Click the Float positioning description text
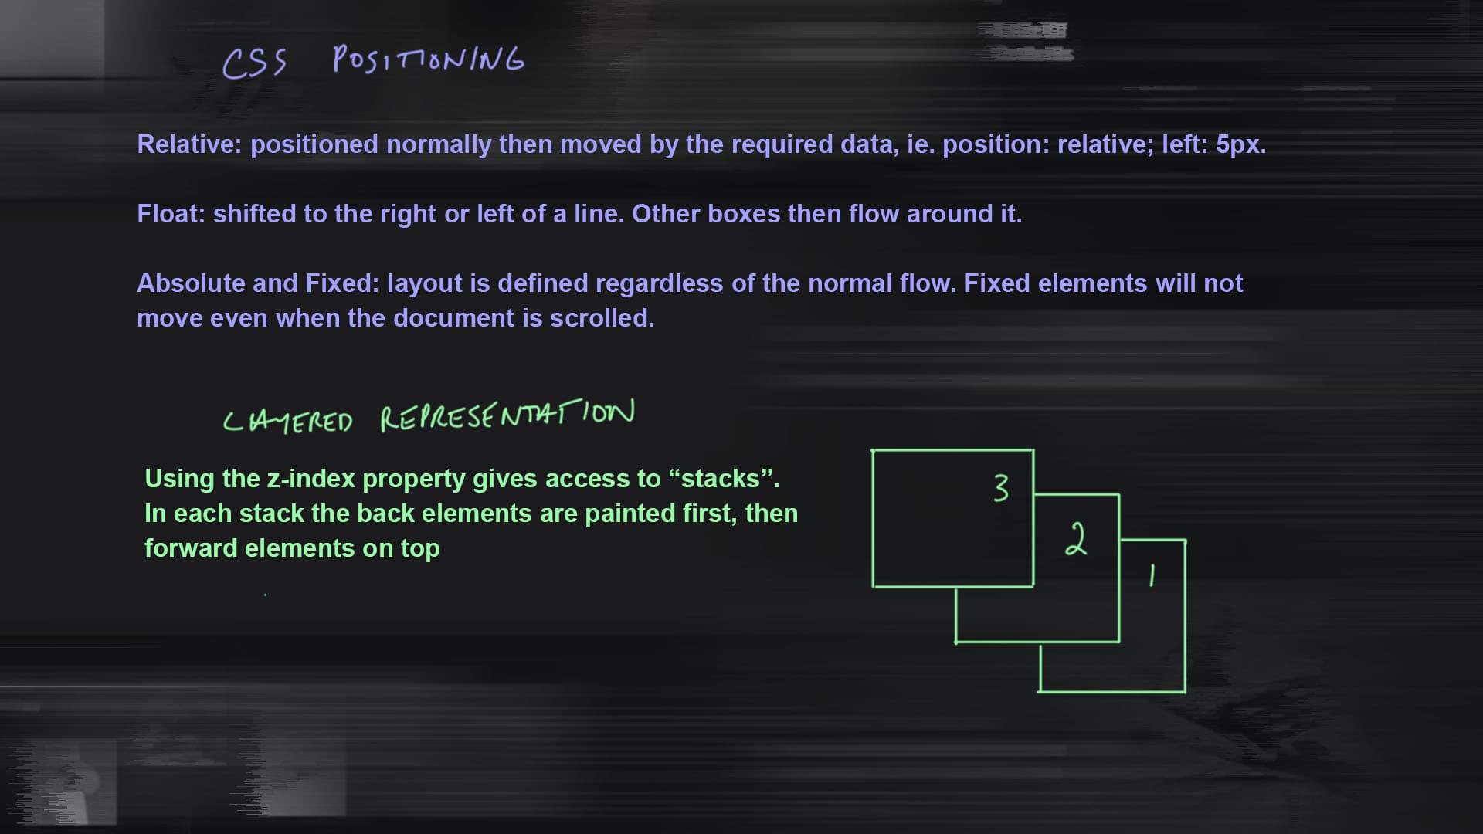 click(x=581, y=214)
